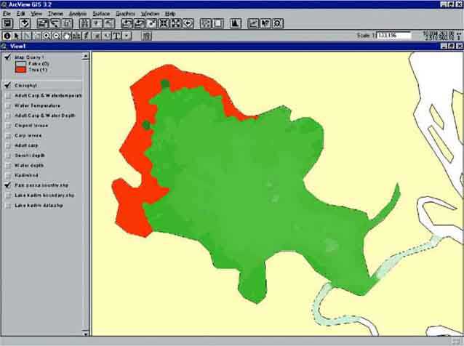
Task: Select the Pan hand tool
Action: [x=66, y=35]
